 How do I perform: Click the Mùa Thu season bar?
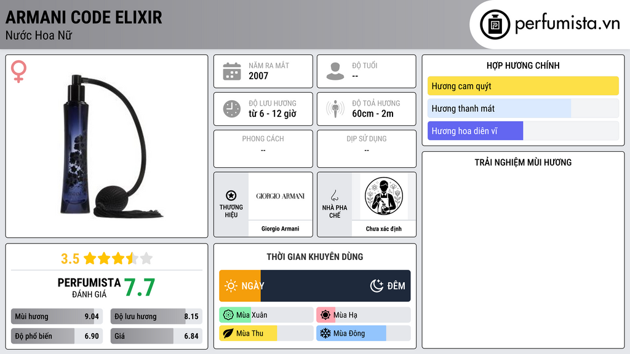pyautogui.click(x=266, y=334)
